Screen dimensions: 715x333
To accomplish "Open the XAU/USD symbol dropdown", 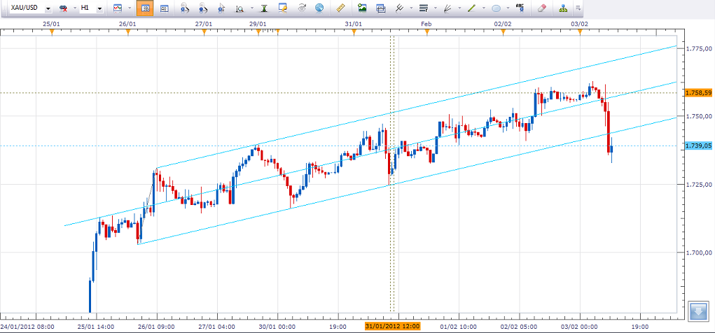I will click(48, 8).
